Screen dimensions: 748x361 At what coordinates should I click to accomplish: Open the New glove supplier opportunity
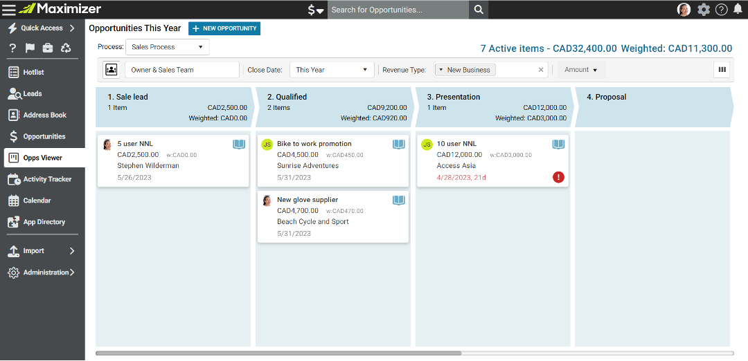[333, 216]
